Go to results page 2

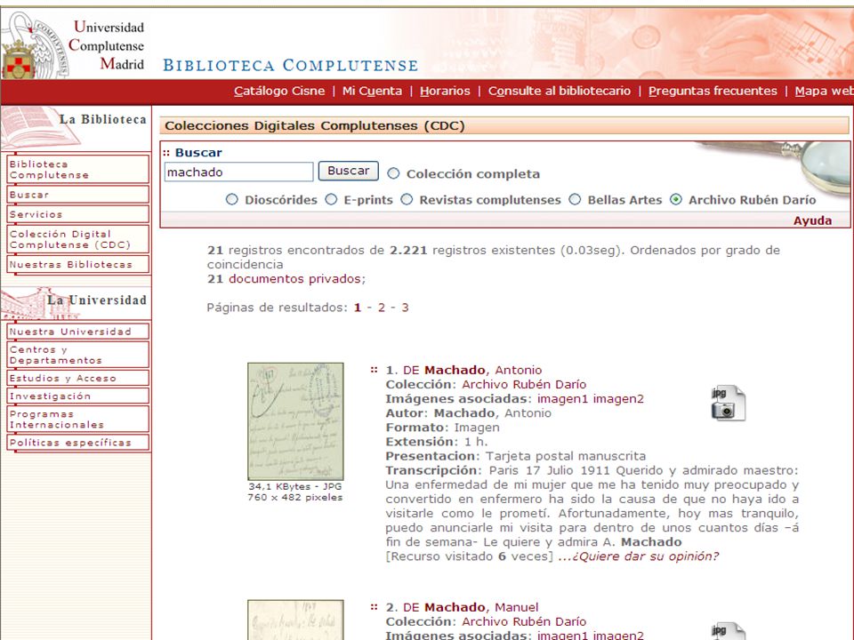pyautogui.click(x=382, y=308)
